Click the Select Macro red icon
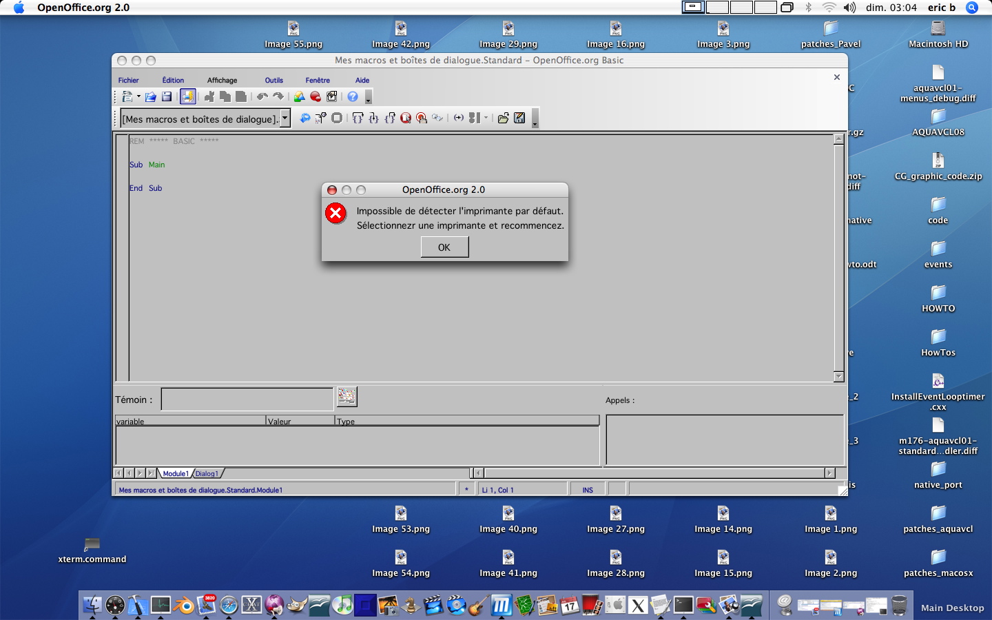The image size is (992, 620). (316, 97)
